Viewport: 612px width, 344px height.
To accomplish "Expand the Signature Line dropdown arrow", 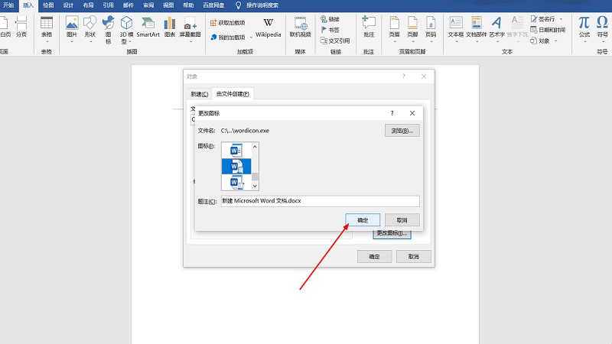I will point(562,18).
